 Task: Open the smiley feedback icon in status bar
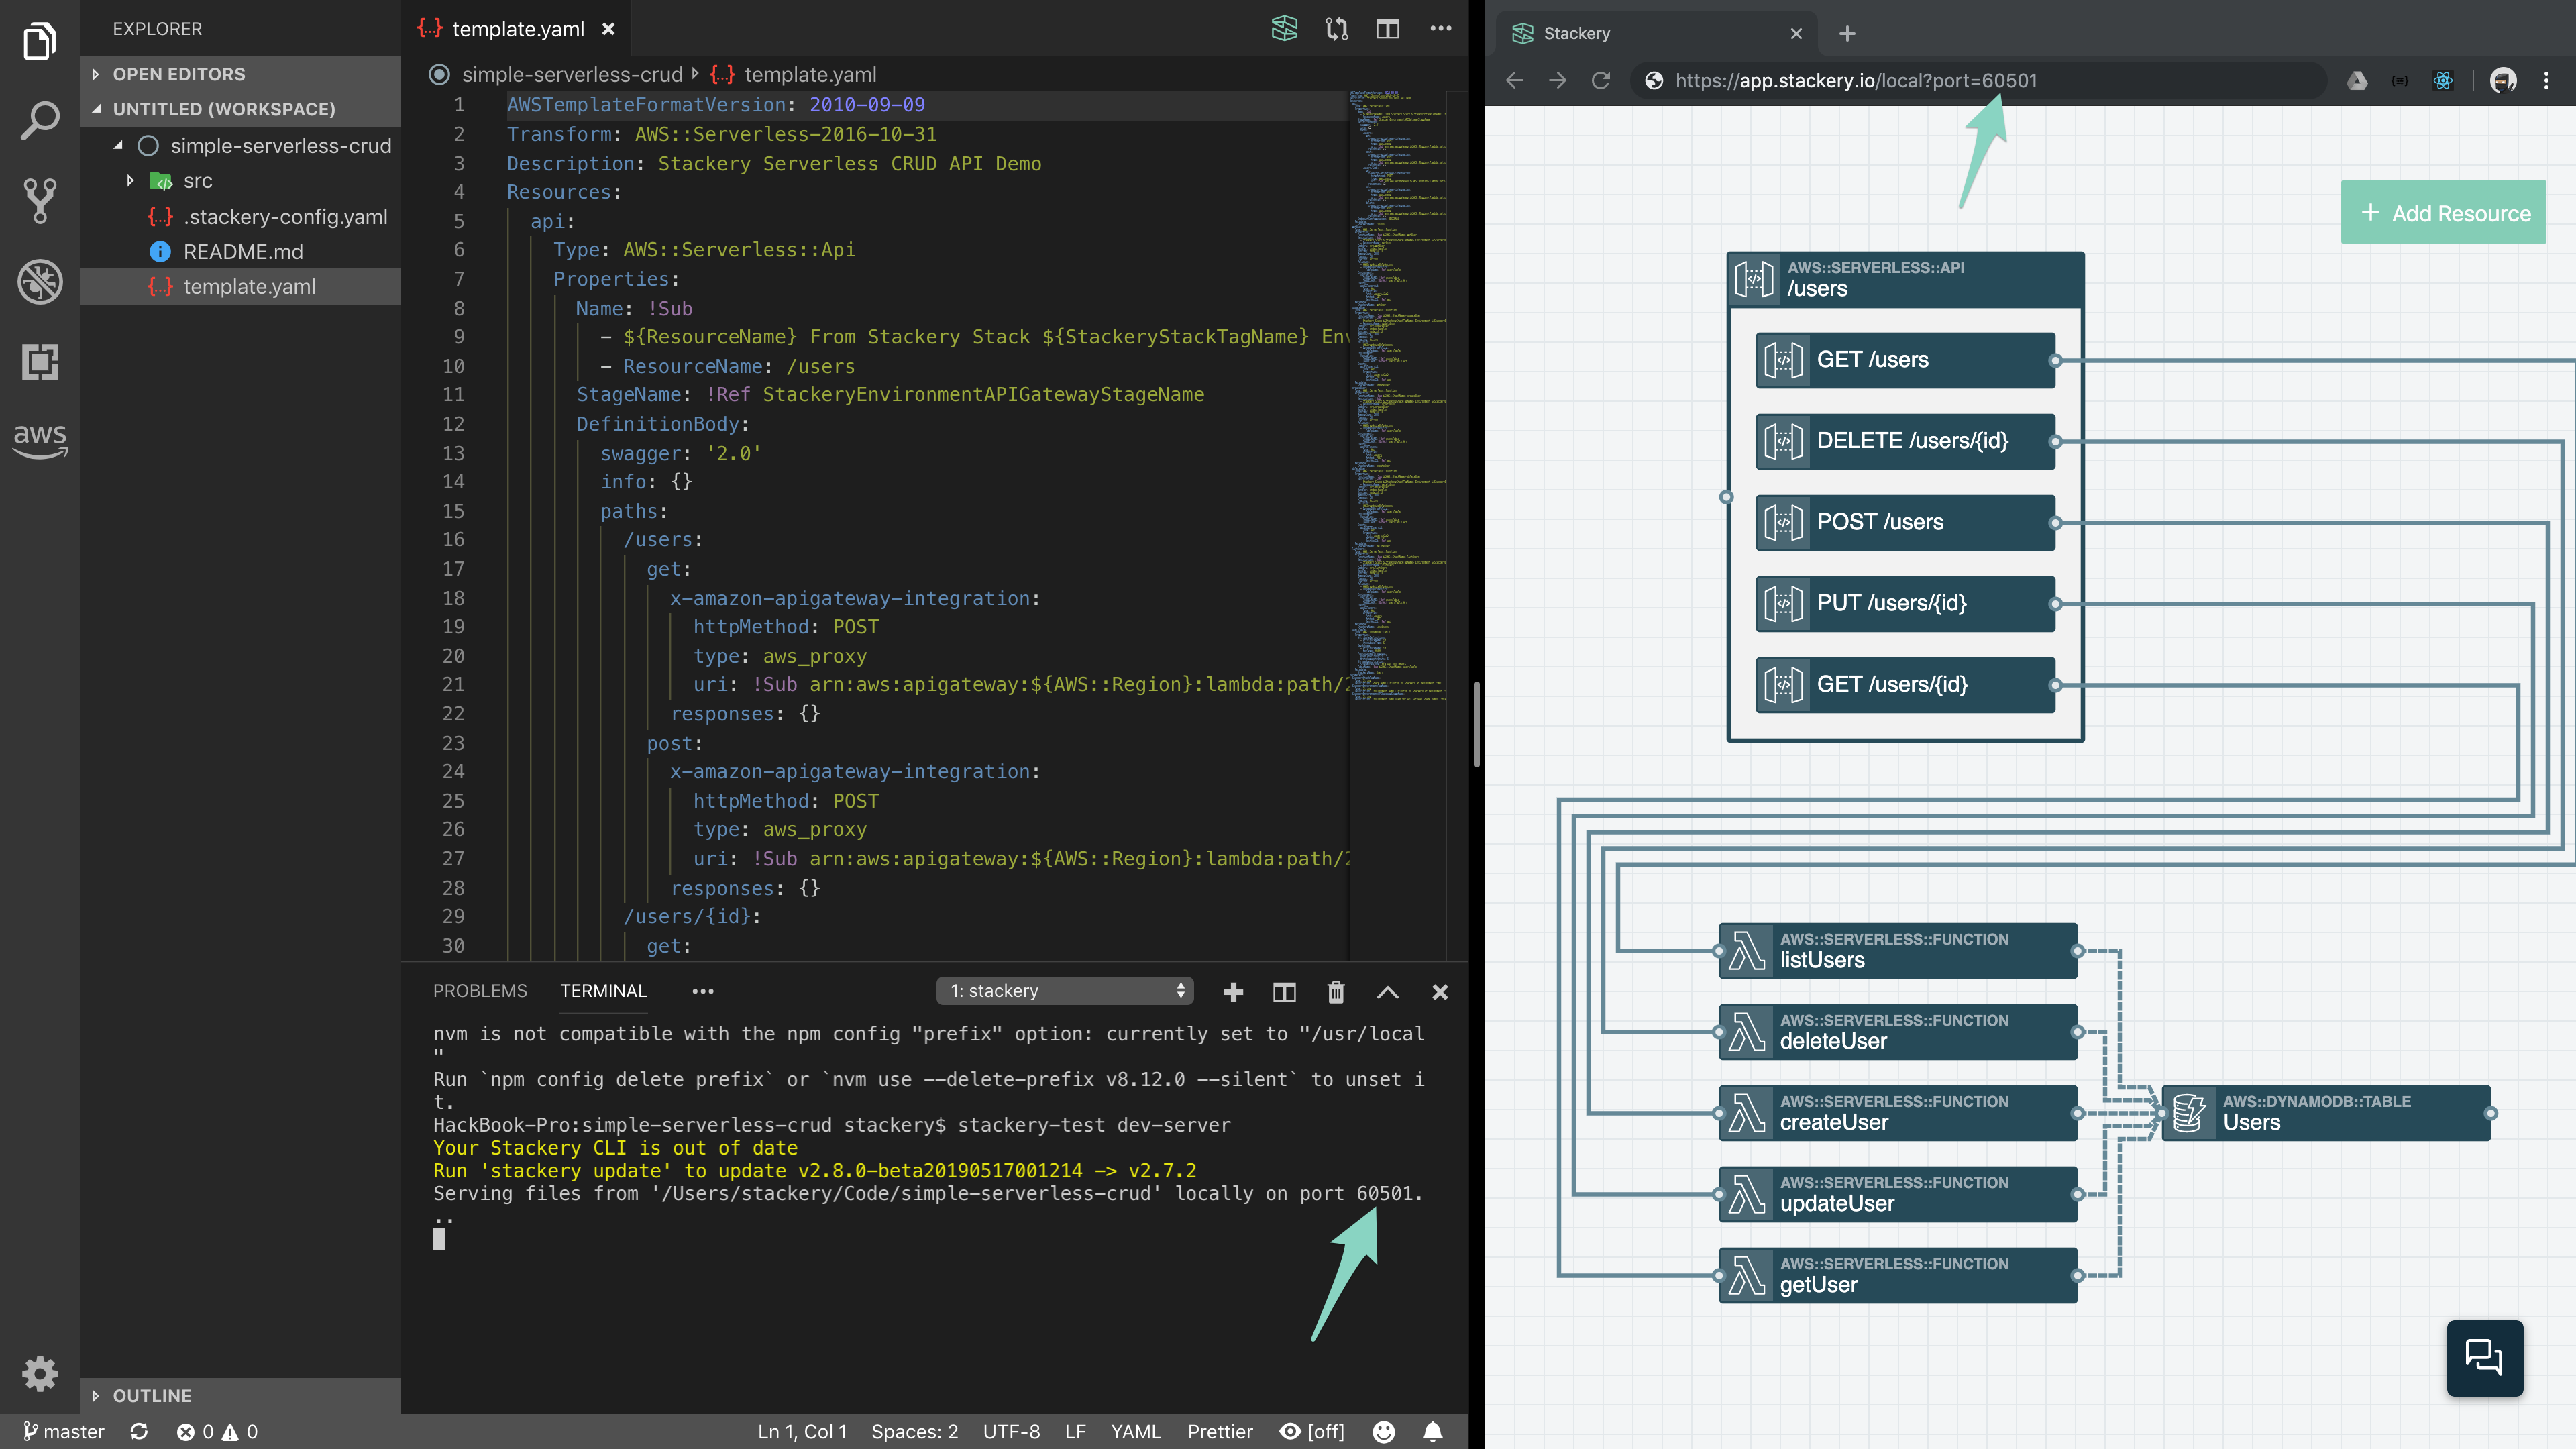point(1384,1431)
